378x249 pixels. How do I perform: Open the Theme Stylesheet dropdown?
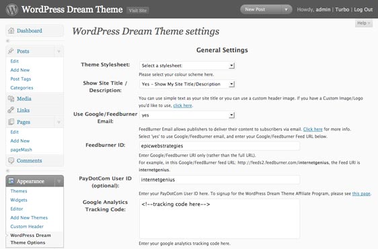[187, 65]
